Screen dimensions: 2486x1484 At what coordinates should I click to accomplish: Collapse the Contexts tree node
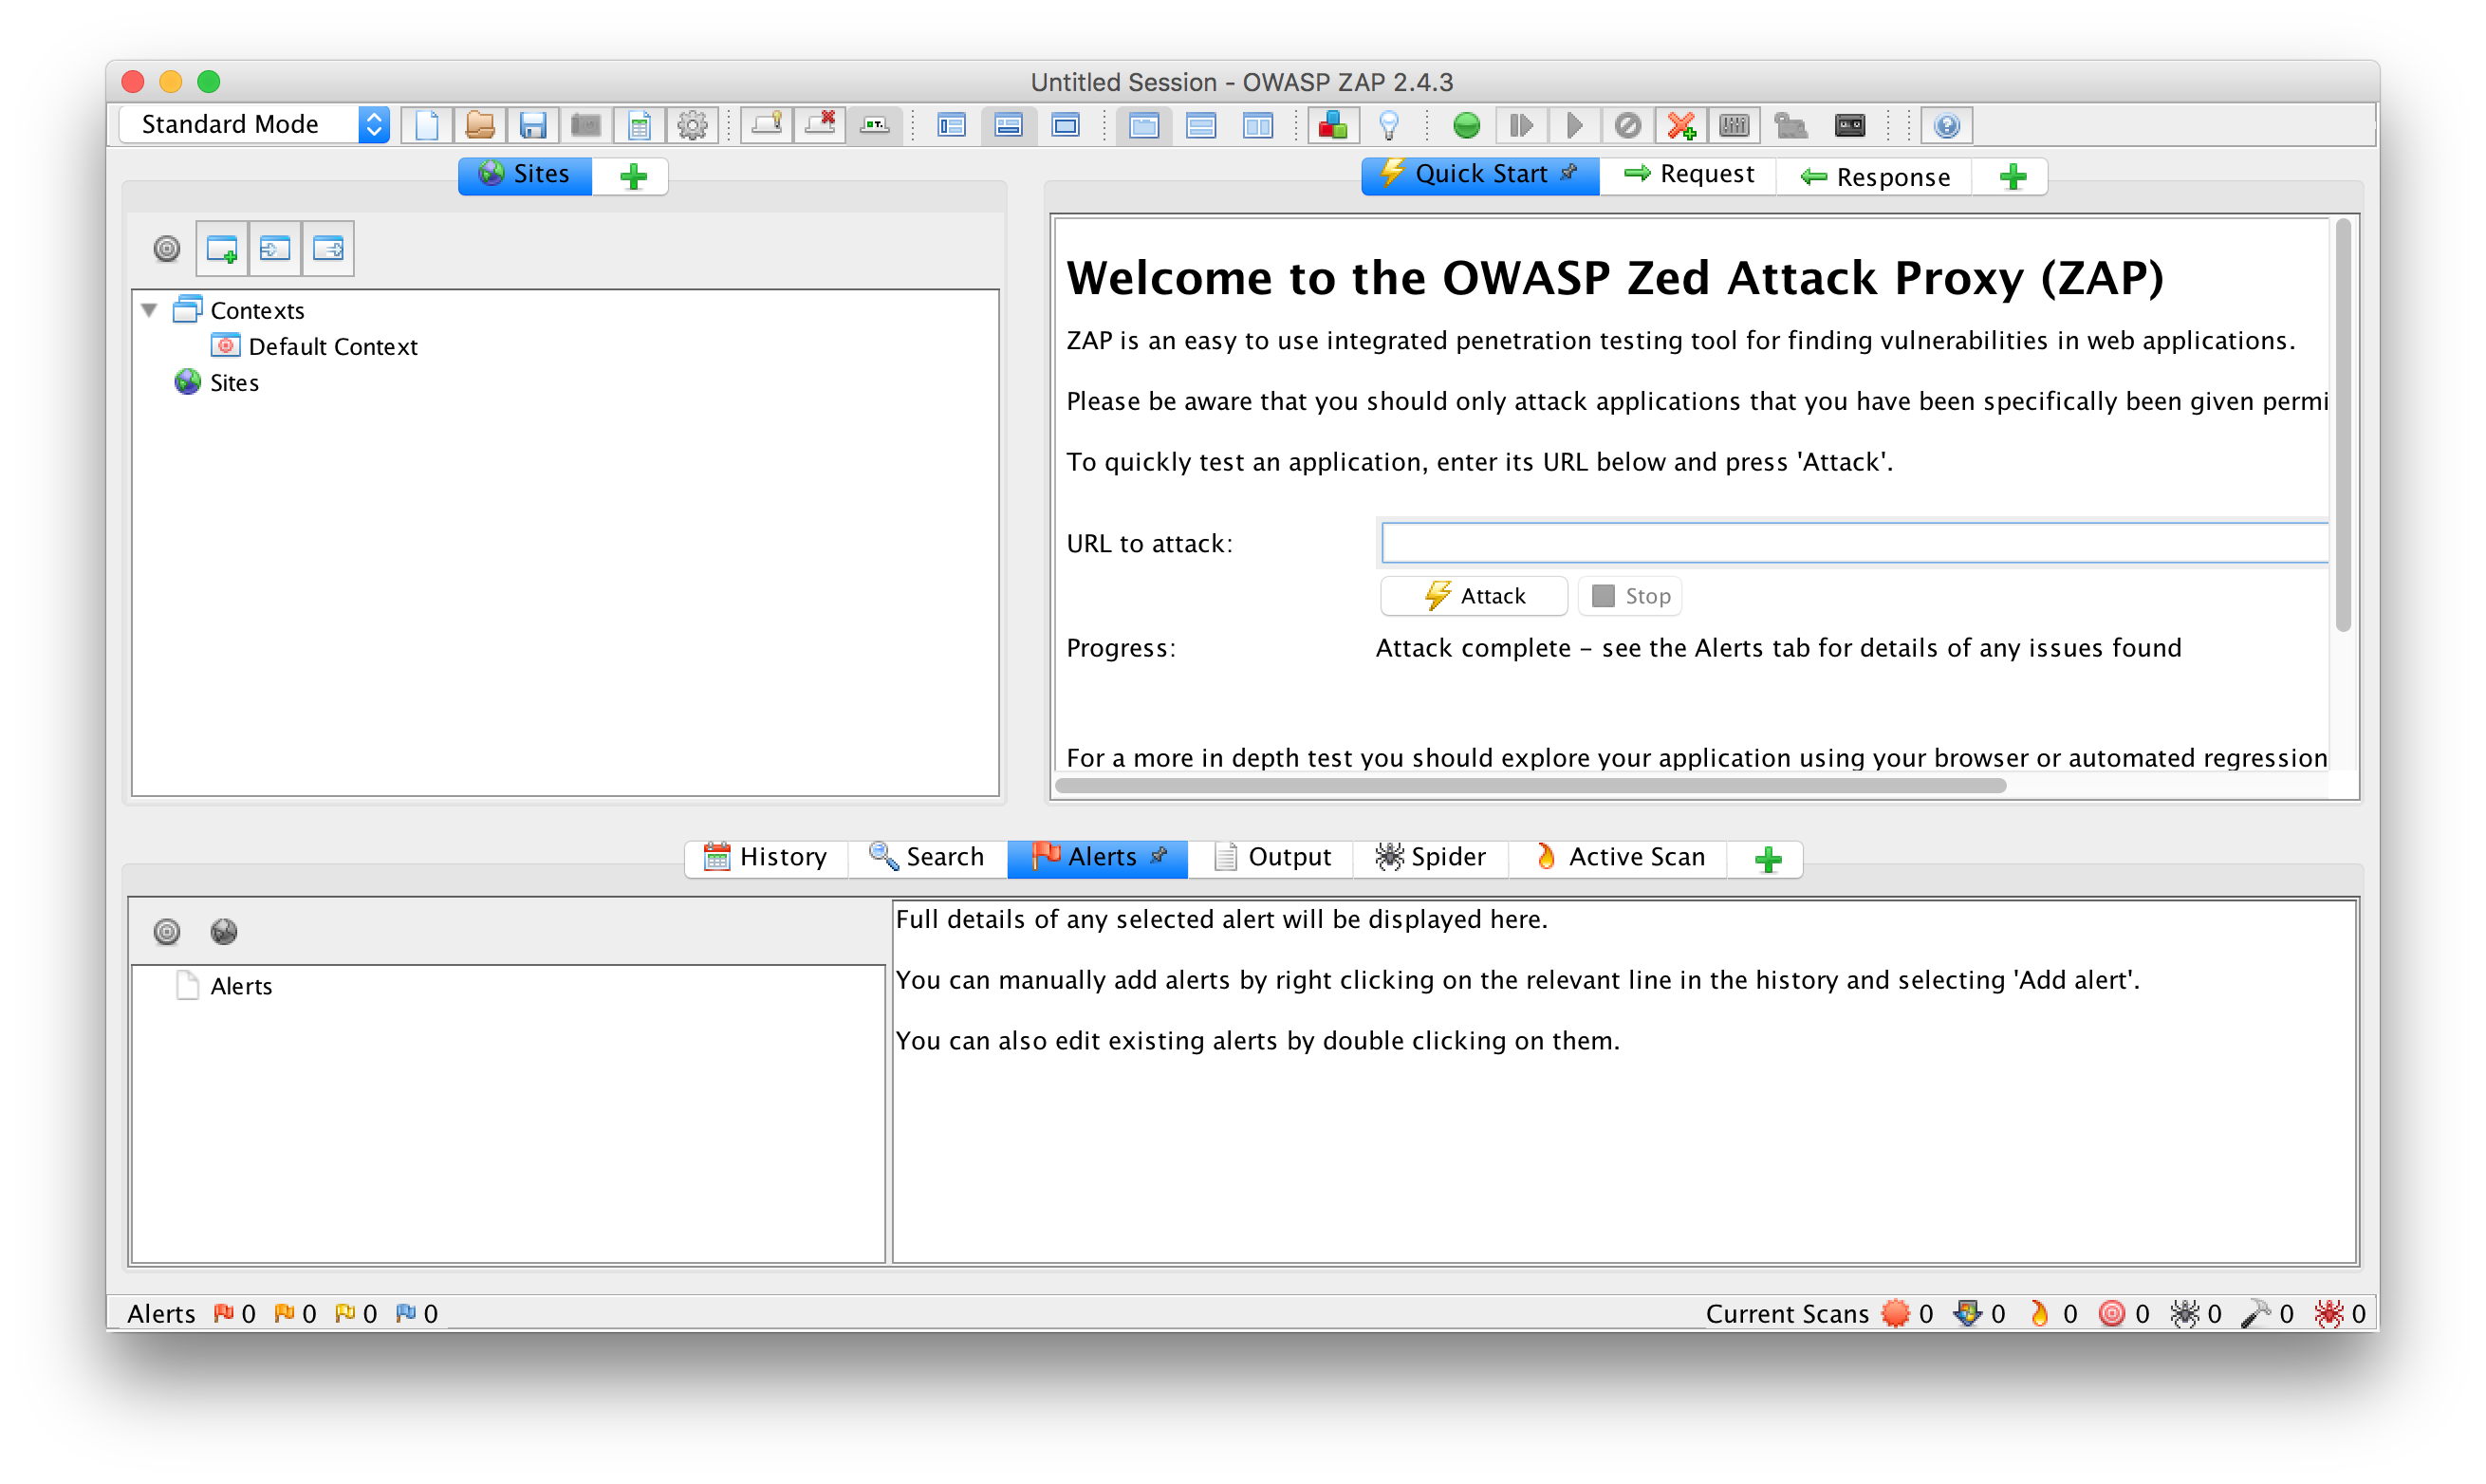(149, 310)
